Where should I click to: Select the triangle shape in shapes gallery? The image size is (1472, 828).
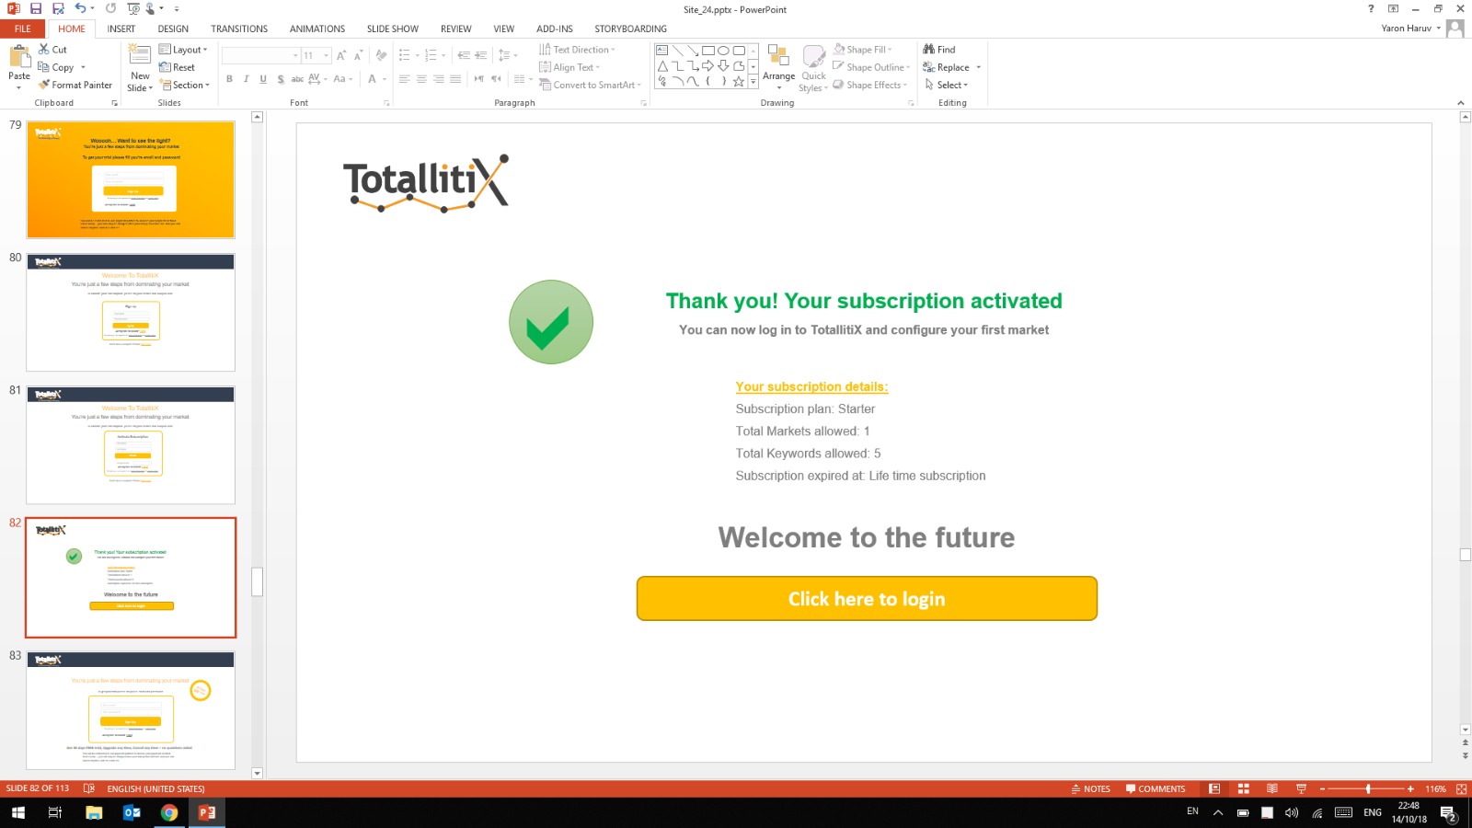[x=661, y=65]
